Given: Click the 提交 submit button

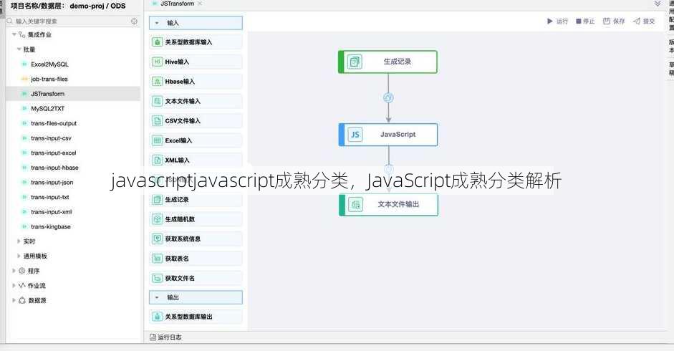Looking at the screenshot, I should [644, 21].
